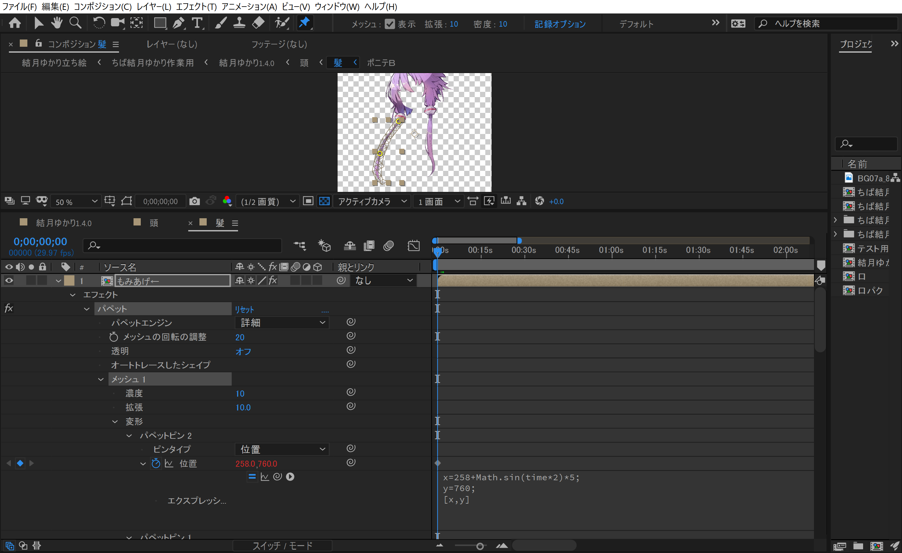Click the ヘルプを検索 search field
902x553 pixels.
(x=826, y=24)
